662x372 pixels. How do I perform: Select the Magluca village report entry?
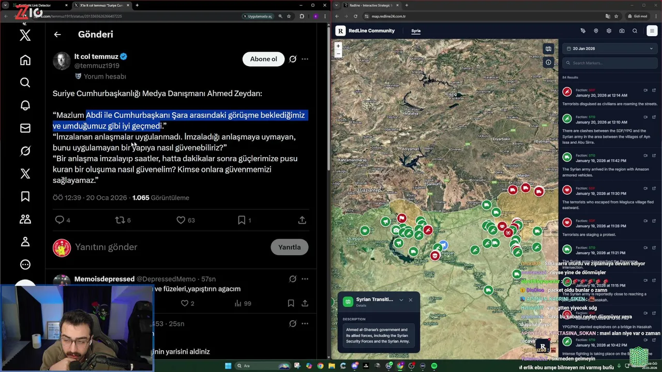click(x=610, y=198)
